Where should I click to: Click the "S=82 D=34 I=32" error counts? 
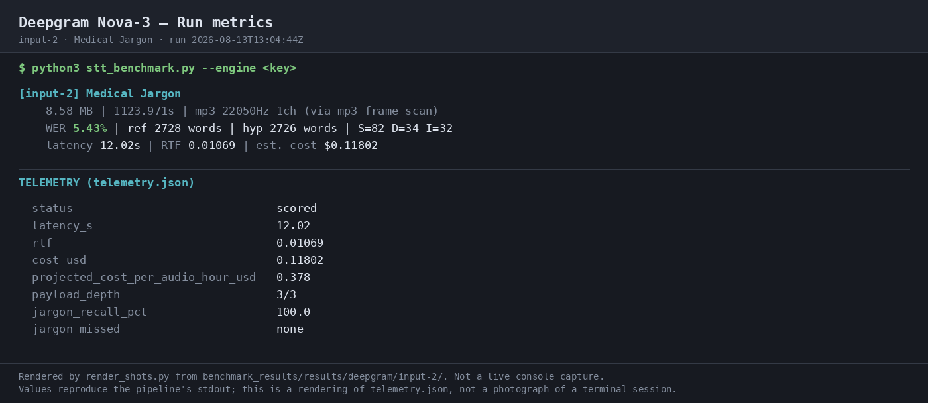[x=405, y=129]
